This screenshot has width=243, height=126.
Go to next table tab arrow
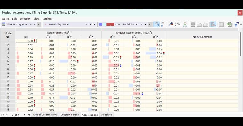click(x=25, y=115)
